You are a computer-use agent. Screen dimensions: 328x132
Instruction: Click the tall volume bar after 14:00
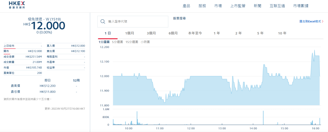pyautogui.click(x=263, y=118)
